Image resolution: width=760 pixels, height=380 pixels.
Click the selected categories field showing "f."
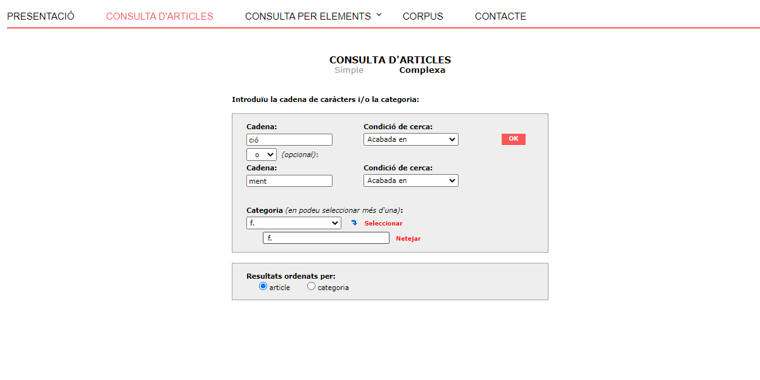(x=326, y=237)
